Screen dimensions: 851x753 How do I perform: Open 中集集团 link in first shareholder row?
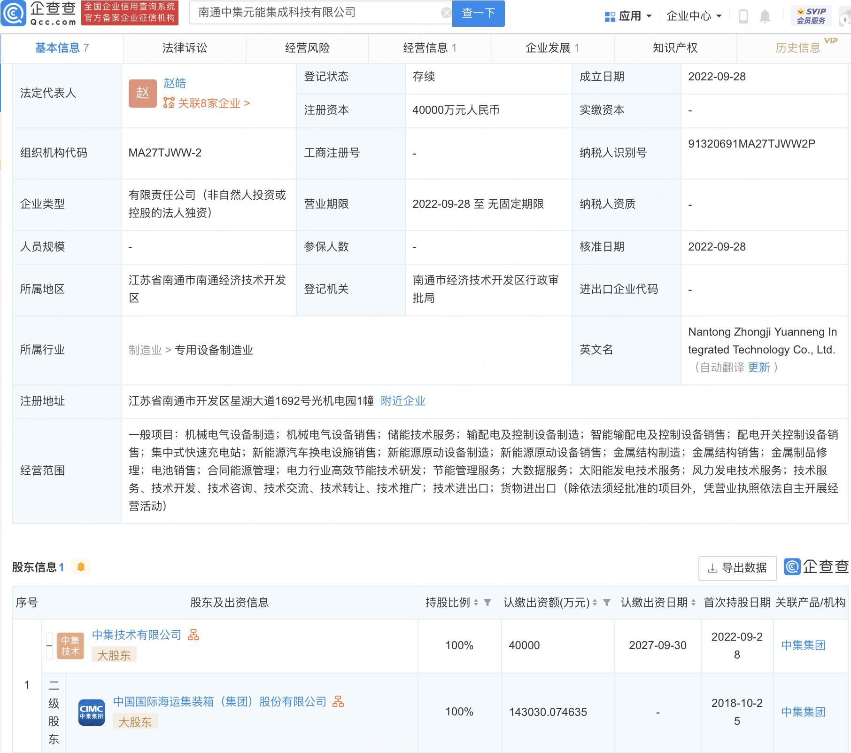pos(803,645)
